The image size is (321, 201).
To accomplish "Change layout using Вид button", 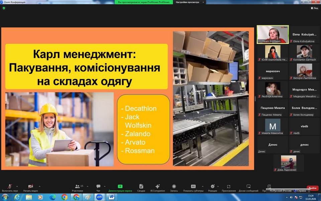I will 314,8.
